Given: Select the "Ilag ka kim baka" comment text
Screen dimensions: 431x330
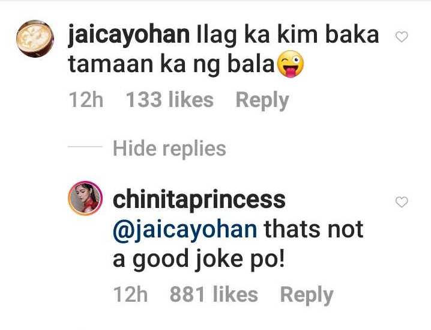Looking at the screenshot, I should click(288, 36).
